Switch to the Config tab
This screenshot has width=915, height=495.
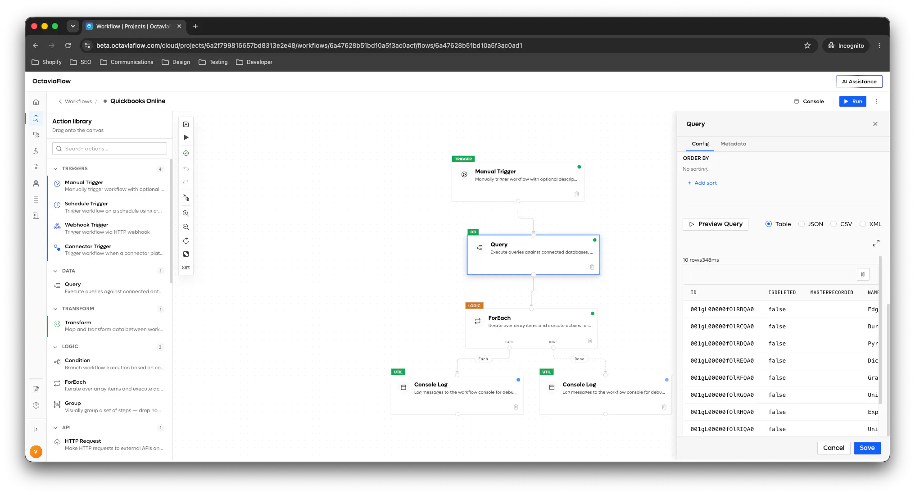click(x=700, y=144)
